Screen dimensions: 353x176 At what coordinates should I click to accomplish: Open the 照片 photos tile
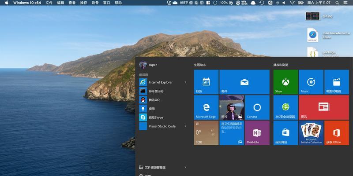click(232, 107)
